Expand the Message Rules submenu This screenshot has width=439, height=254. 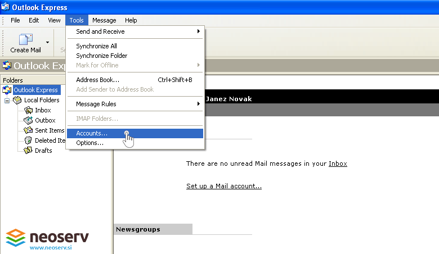135,104
